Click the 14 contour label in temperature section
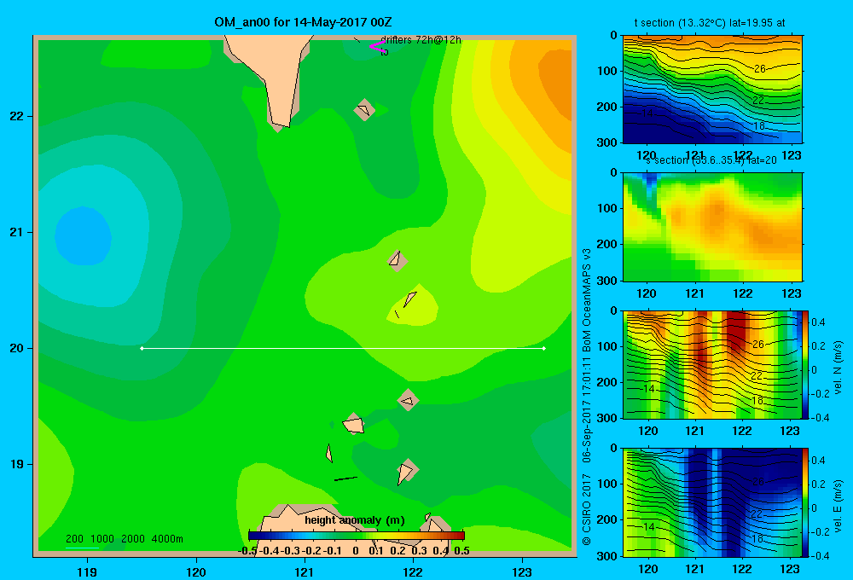 pos(647,113)
